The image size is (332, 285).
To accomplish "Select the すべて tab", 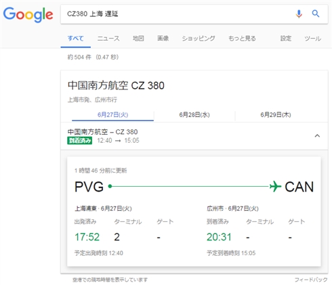I will [x=76, y=39].
